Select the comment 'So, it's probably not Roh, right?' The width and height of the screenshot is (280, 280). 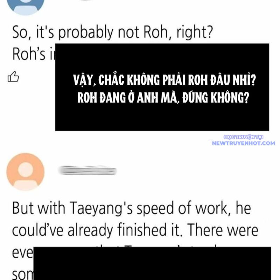pos(113,32)
